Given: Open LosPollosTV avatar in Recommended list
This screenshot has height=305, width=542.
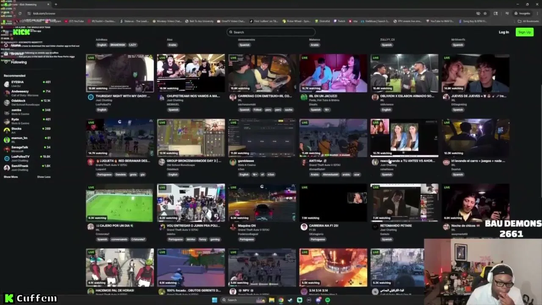Looking at the screenshot, I should (x=6, y=158).
